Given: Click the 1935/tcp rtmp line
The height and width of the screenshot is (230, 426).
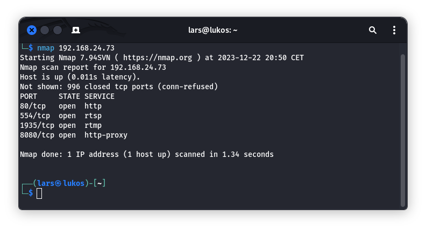Looking at the screenshot, I should pos(61,125).
